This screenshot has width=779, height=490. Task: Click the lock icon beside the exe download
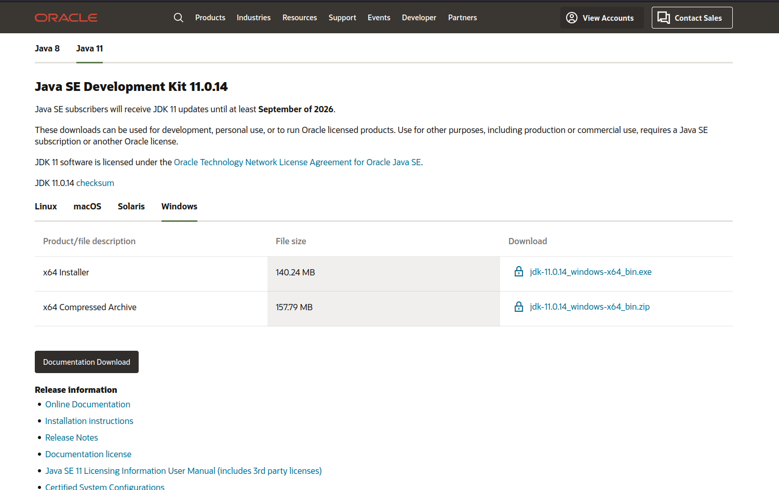[x=518, y=272]
